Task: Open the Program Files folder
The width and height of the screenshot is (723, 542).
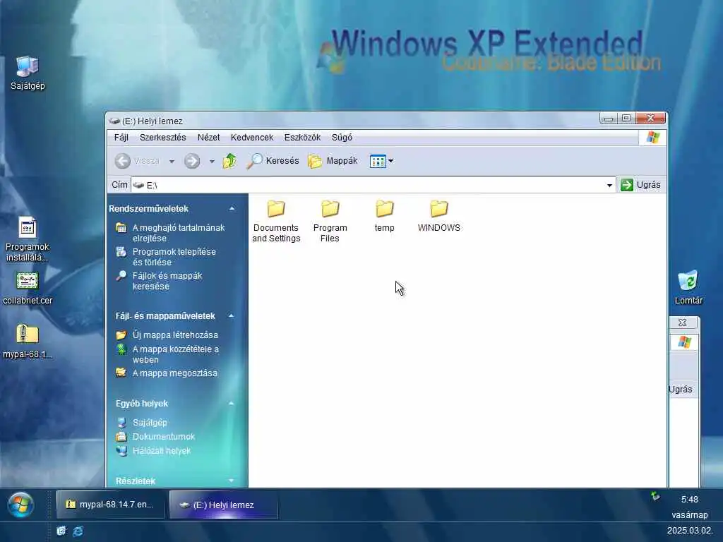Action: pyautogui.click(x=330, y=221)
